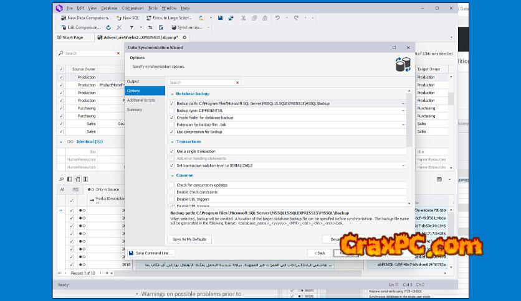Open the Comparison menu
The width and height of the screenshot is (521, 301).
(132, 8)
